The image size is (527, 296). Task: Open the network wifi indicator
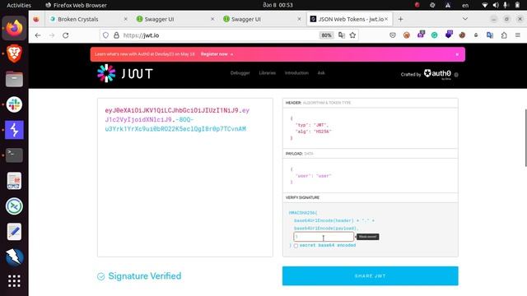click(484, 5)
